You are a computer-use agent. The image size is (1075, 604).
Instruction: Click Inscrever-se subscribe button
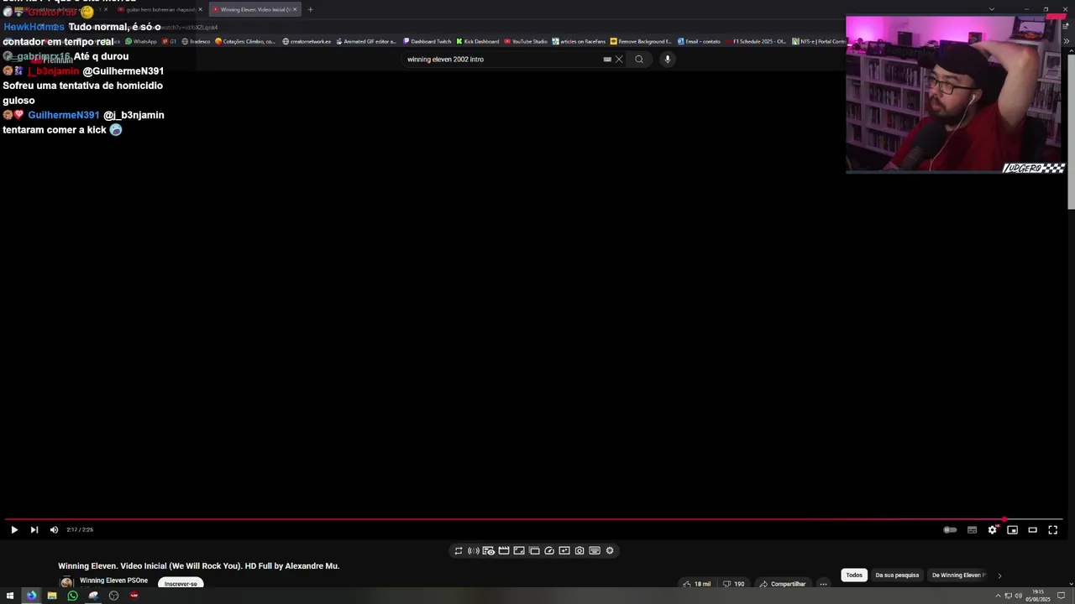click(x=181, y=583)
